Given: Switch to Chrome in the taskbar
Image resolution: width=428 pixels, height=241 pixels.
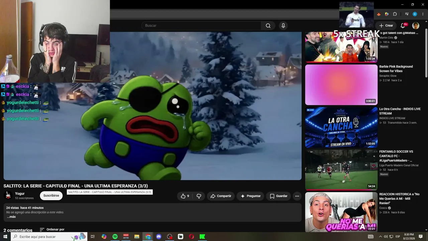Looking at the screenshot, I should (148, 237).
